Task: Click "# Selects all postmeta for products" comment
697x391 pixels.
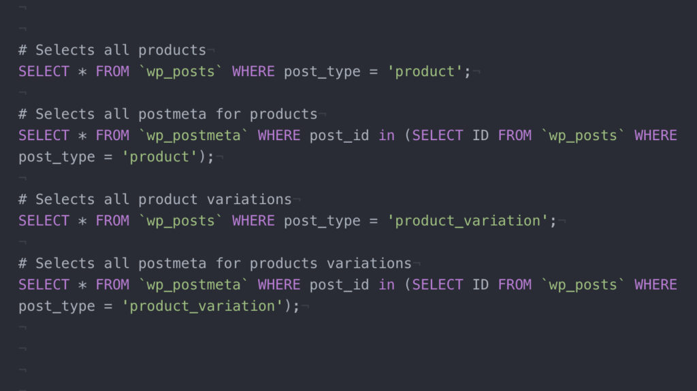Action: (168, 114)
